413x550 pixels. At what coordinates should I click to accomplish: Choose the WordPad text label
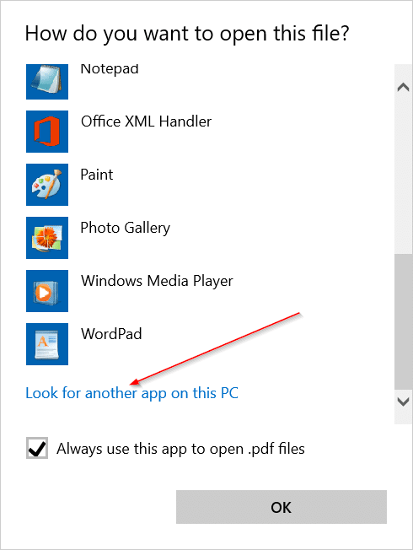pyautogui.click(x=111, y=334)
